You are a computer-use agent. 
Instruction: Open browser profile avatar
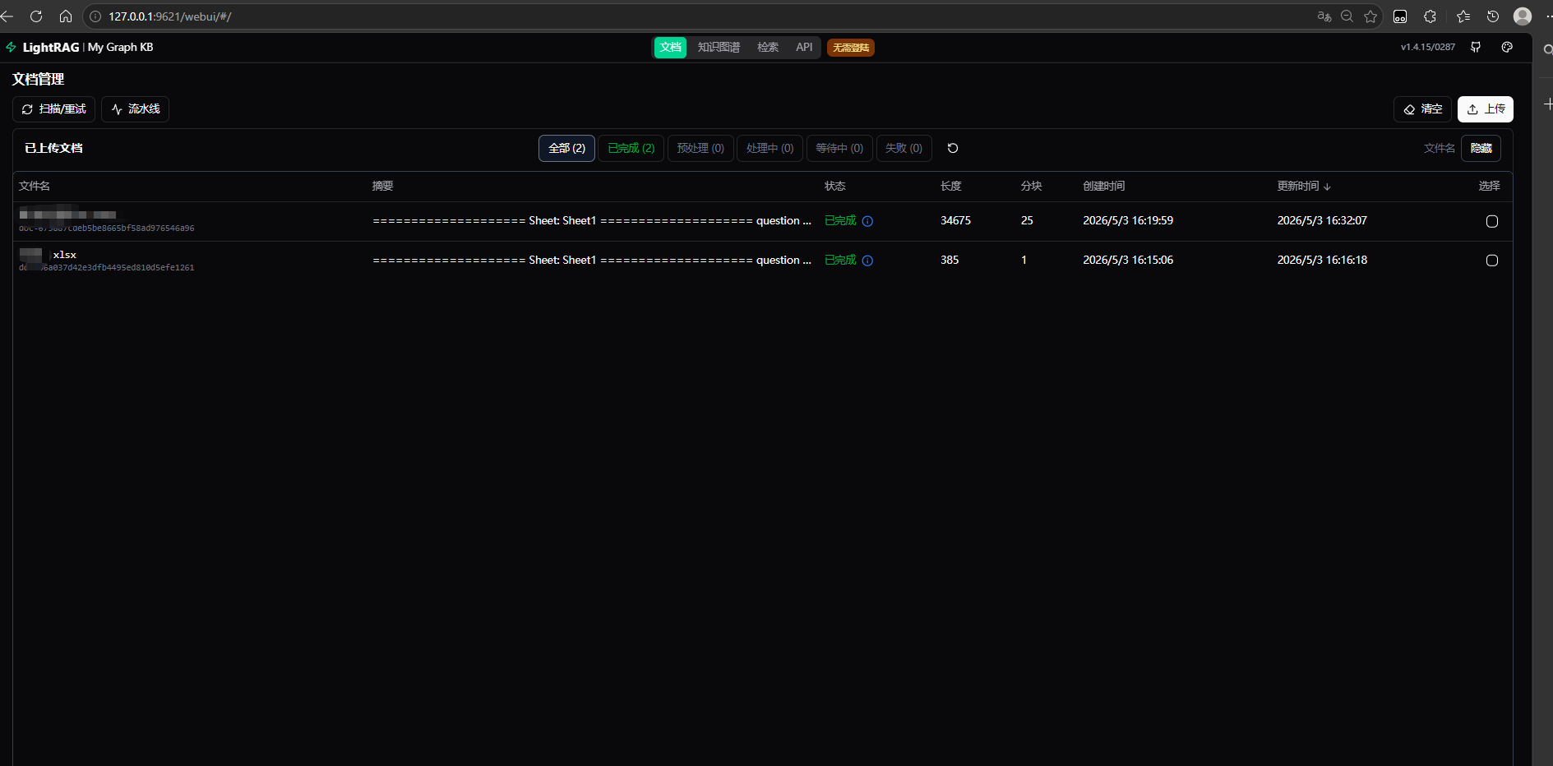[x=1523, y=16]
